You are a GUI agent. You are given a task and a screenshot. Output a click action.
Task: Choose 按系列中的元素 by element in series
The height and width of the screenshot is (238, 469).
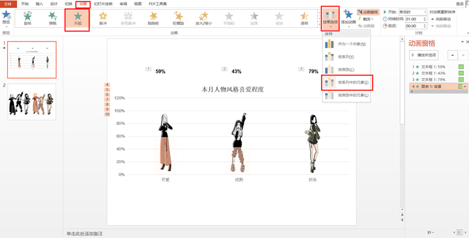(x=347, y=83)
